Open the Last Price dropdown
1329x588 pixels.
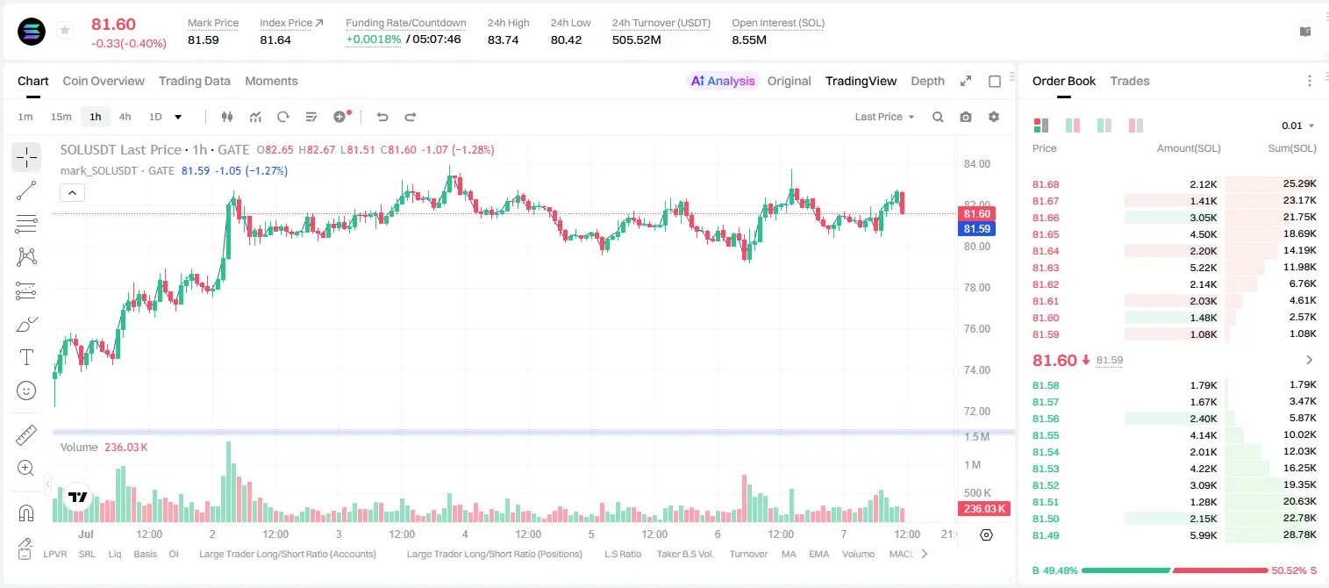pos(884,117)
